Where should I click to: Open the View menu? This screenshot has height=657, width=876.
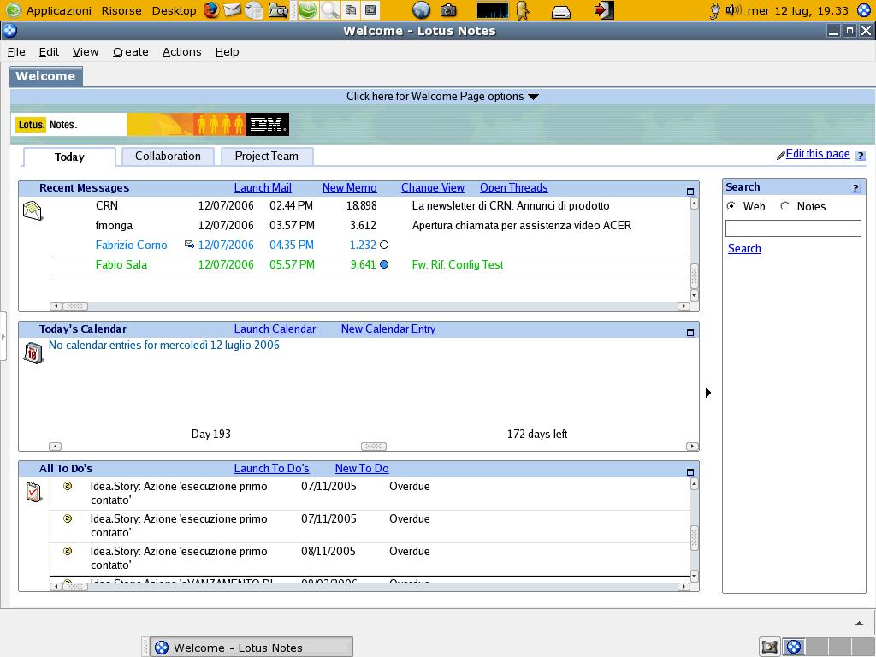(86, 52)
